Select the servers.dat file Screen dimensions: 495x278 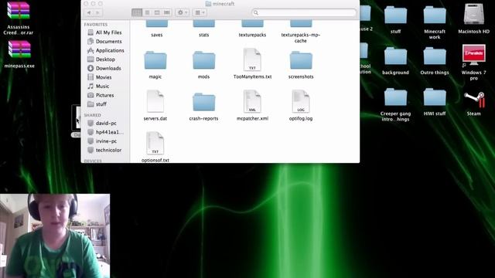[155, 101]
